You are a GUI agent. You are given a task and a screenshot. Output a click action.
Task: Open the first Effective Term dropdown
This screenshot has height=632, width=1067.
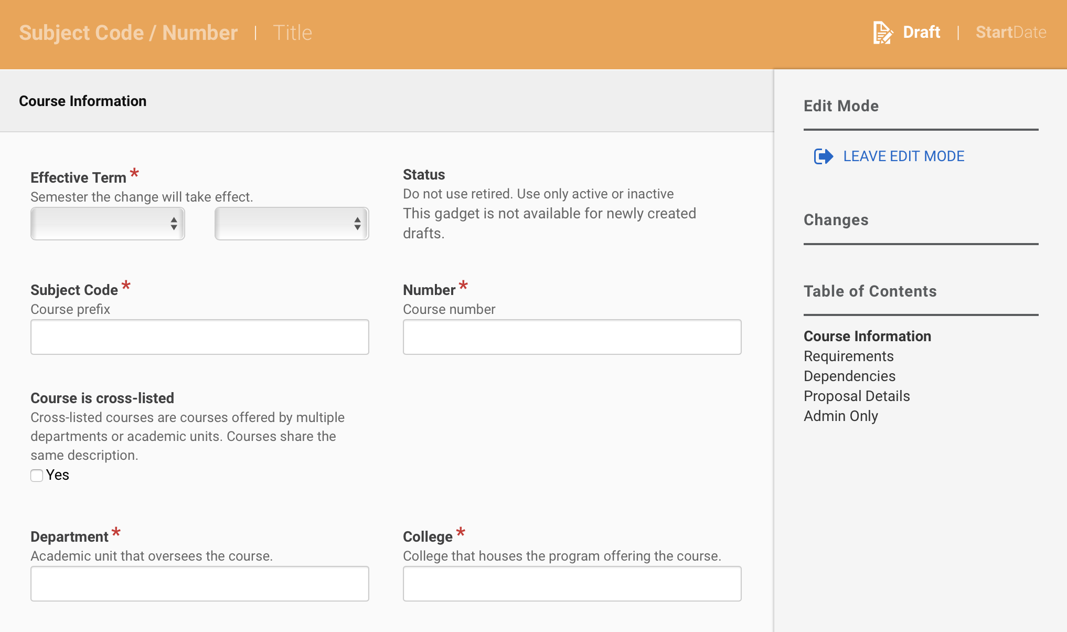coord(108,224)
